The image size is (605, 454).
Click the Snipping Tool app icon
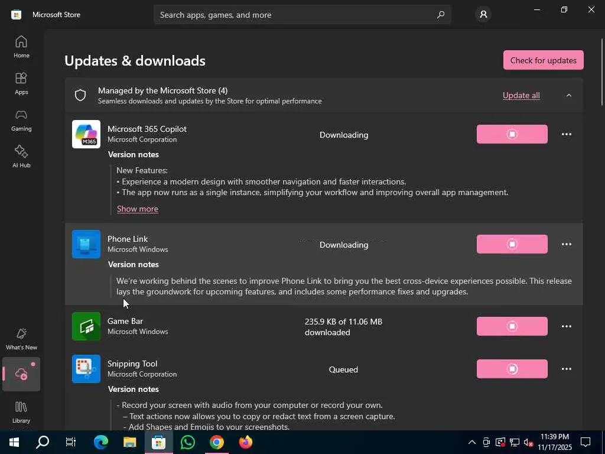coord(86,369)
